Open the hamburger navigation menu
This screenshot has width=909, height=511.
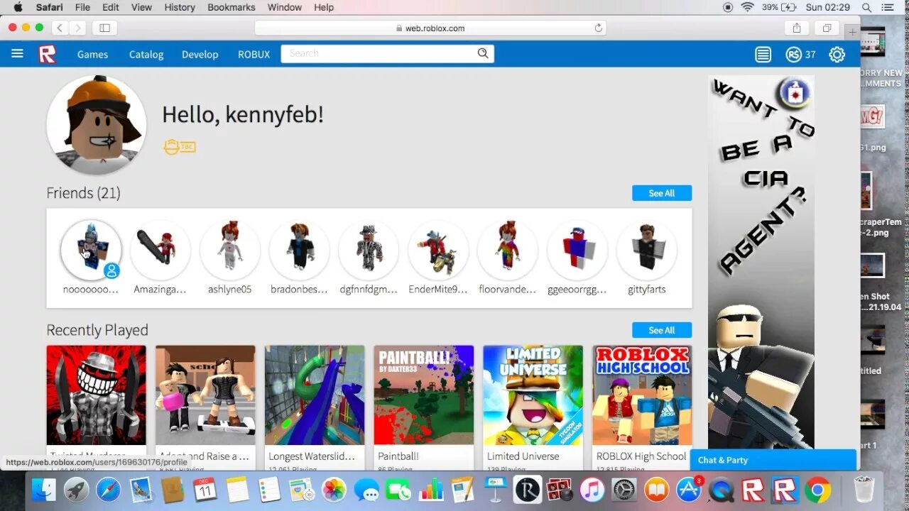(x=17, y=54)
